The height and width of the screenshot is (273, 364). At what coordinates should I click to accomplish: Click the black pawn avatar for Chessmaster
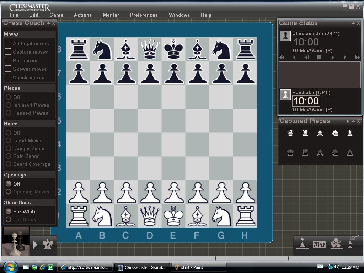point(285,36)
